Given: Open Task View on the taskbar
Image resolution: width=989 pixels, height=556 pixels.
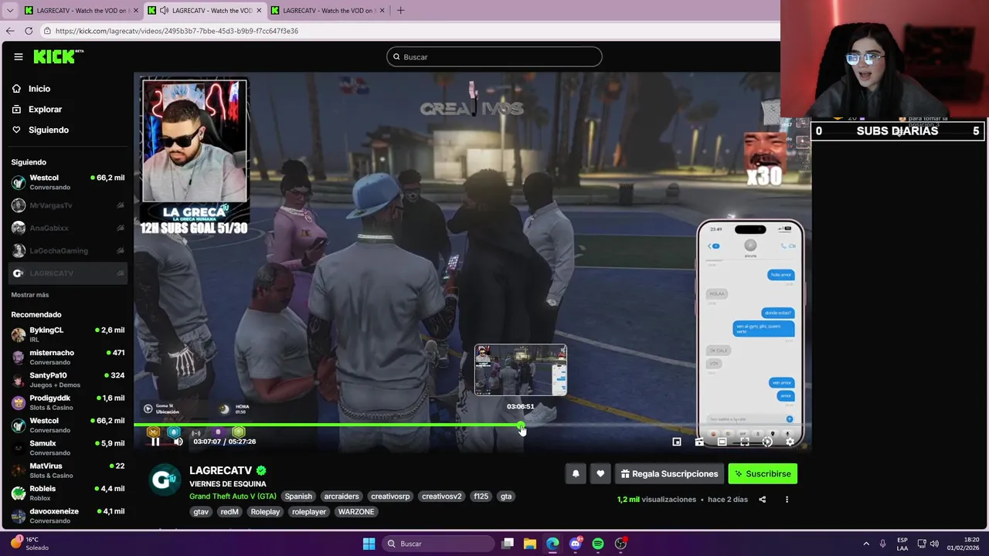Looking at the screenshot, I should [x=508, y=544].
